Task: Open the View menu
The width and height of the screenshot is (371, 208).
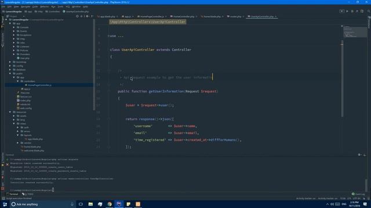Action: coord(16,6)
